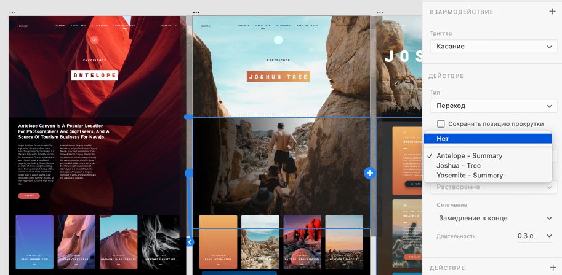Screen dimensions: 562x275
Task: Click the compass badge icon above EXPERIENCE in Antelope
Action: 94,40
